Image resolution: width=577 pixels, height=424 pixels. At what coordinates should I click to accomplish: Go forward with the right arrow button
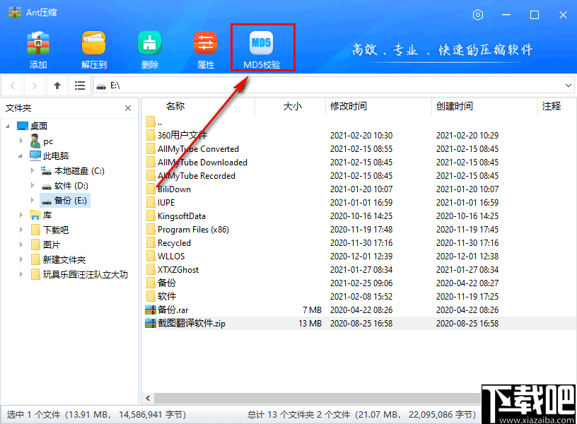[35, 86]
